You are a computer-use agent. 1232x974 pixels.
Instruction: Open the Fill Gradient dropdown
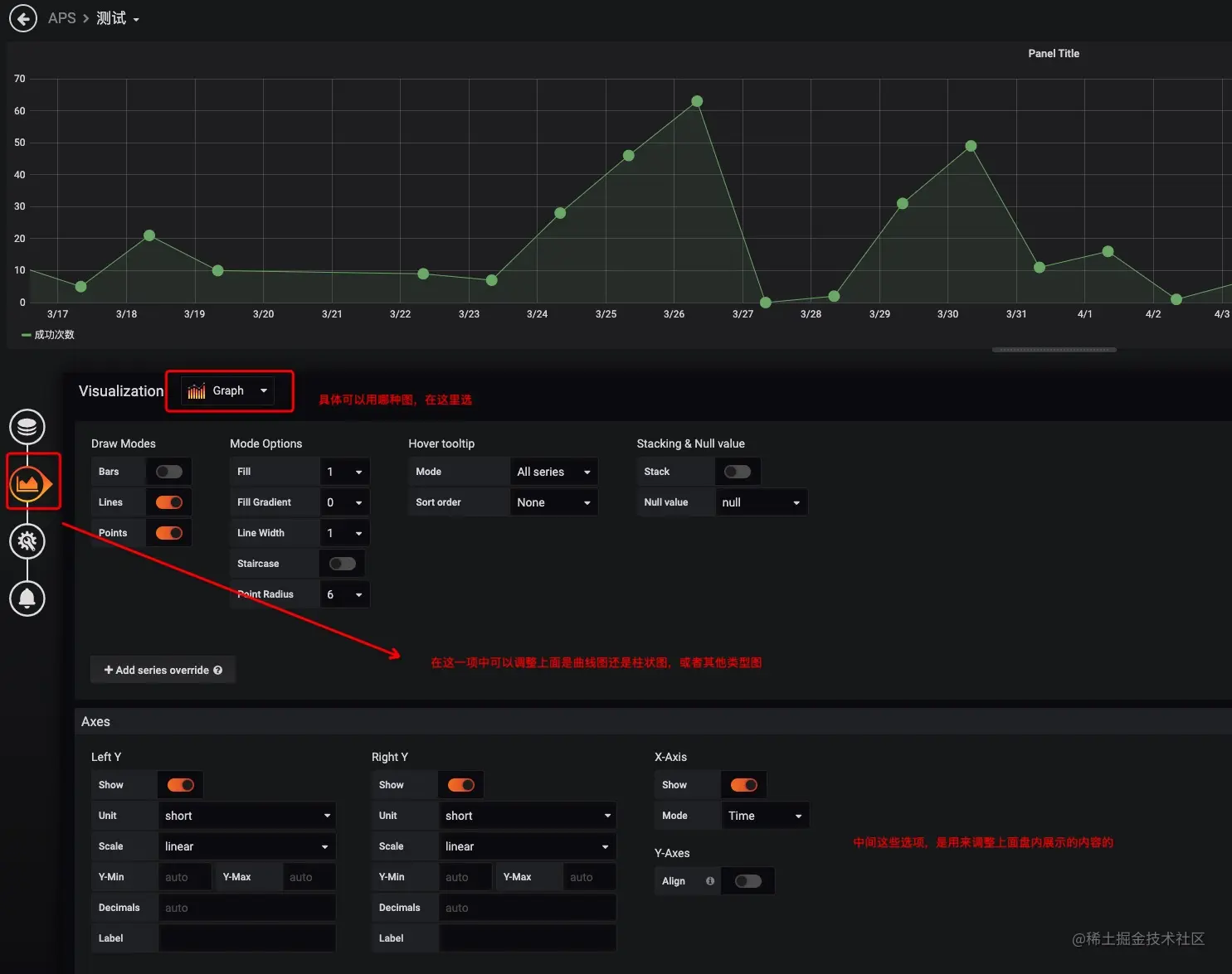pos(344,502)
